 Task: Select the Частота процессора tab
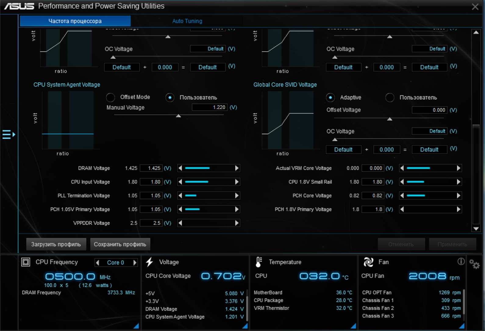(x=75, y=21)
